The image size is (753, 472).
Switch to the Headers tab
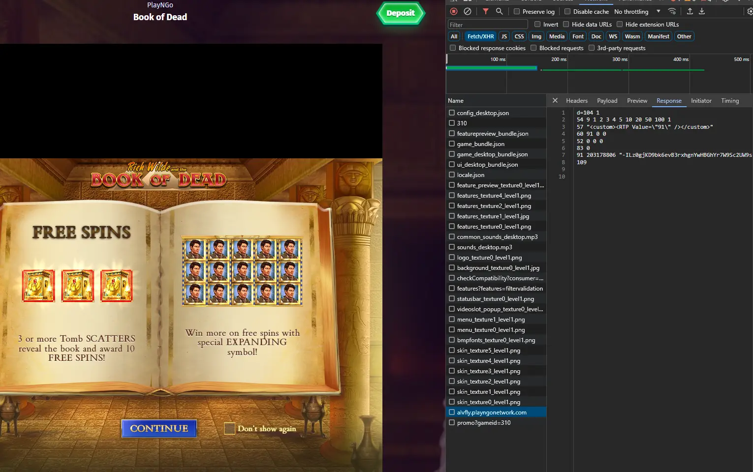(x=577, y=100)
